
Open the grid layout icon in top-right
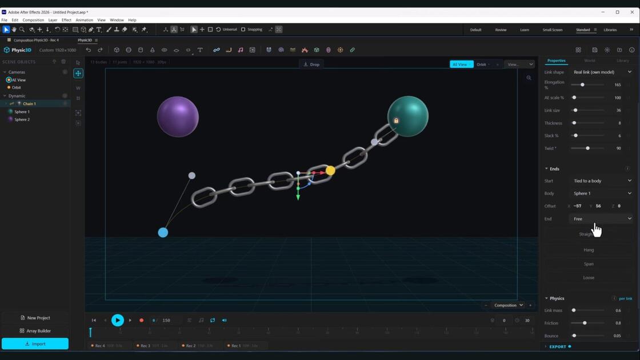(578, 50)
